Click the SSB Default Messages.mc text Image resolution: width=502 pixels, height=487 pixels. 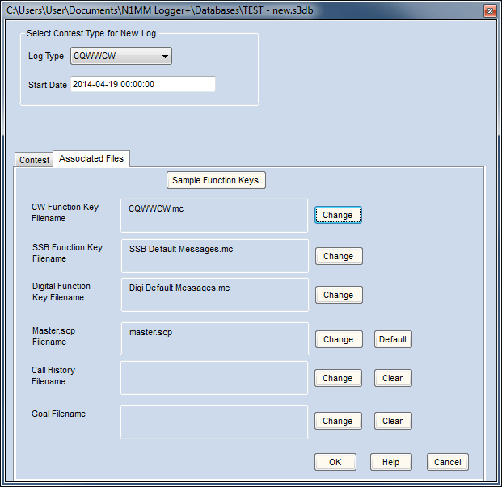coord(181,249)
